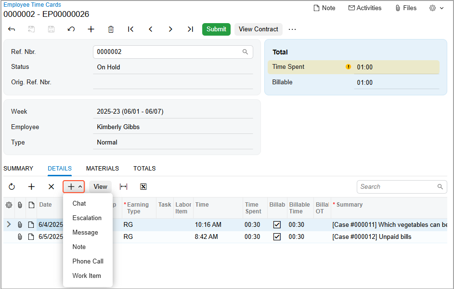The image size is (454, 289).
Task: Open the Employee Time Cards breadcrumb link
Action: click(32, 5)
